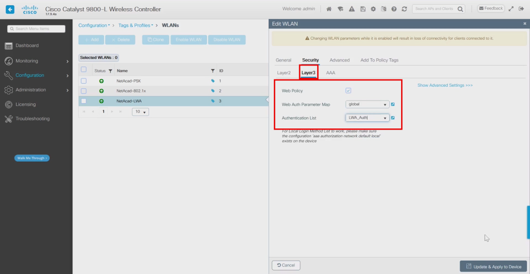530x274 pixels.
Task: Click the fullscreen expand icon
Action: (x=511, y=9)
